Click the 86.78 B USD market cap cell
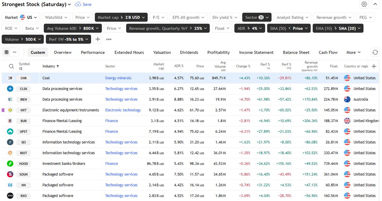 [x=156, y=164]
